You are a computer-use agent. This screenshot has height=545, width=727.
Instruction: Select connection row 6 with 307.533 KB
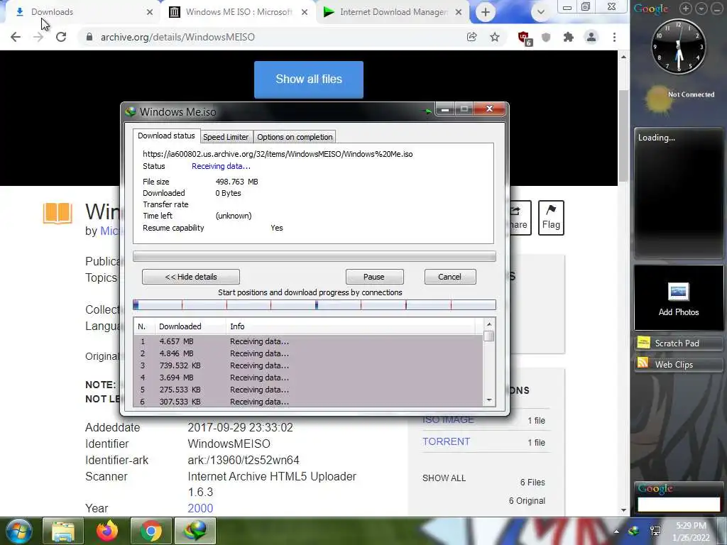pos(308,402)
